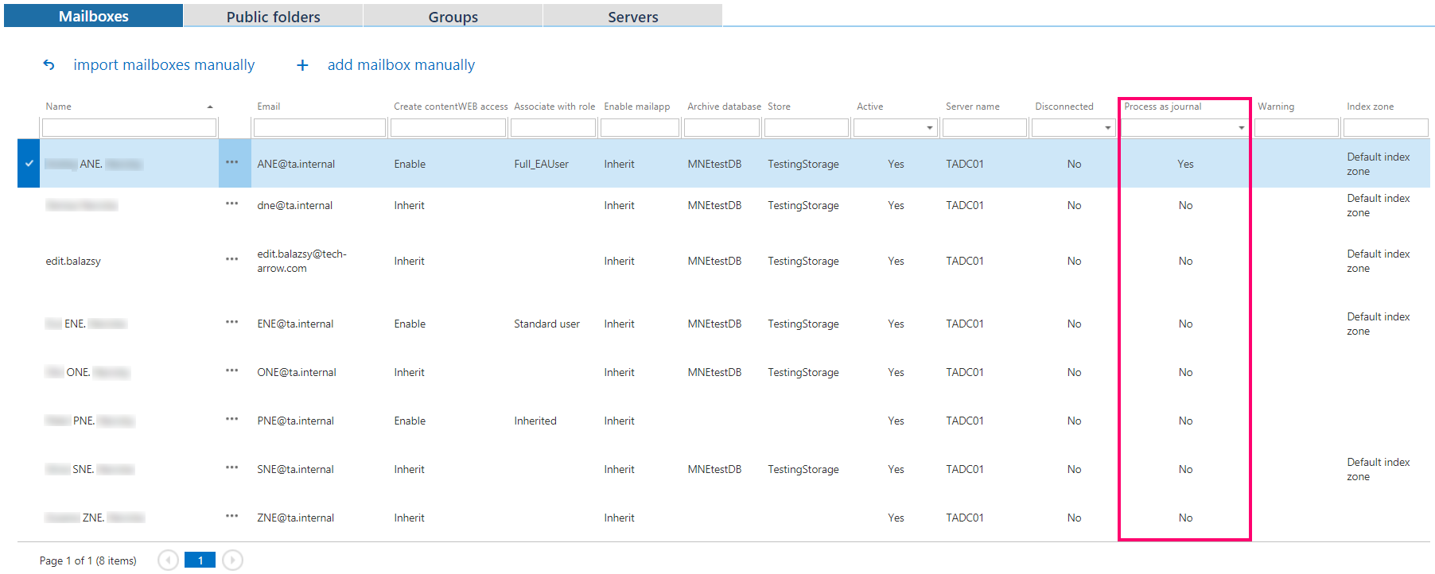This screenshot has height=574, width=1435.
Task: Go to next page using right arrow
Action: [x=232, y=560]
